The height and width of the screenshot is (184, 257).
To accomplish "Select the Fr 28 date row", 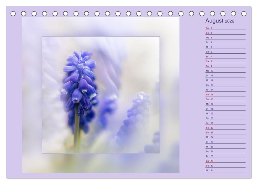I will pyautogui.click(x=225, y=156).
